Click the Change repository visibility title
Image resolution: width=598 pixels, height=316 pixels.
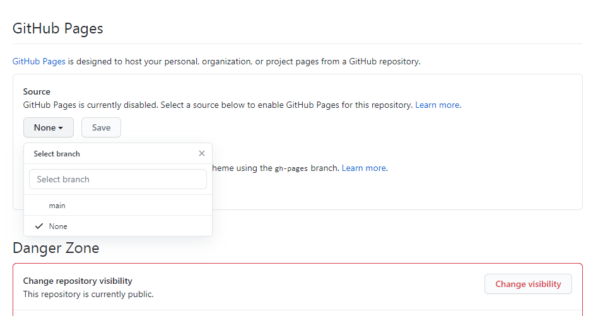(x=78, y=281)
